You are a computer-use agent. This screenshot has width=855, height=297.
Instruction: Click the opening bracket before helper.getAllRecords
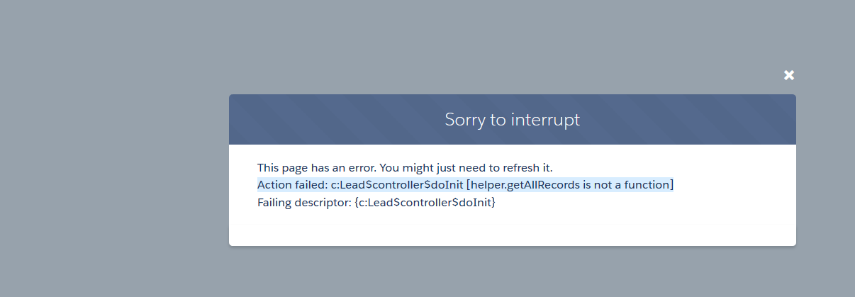tap(469, 185)
